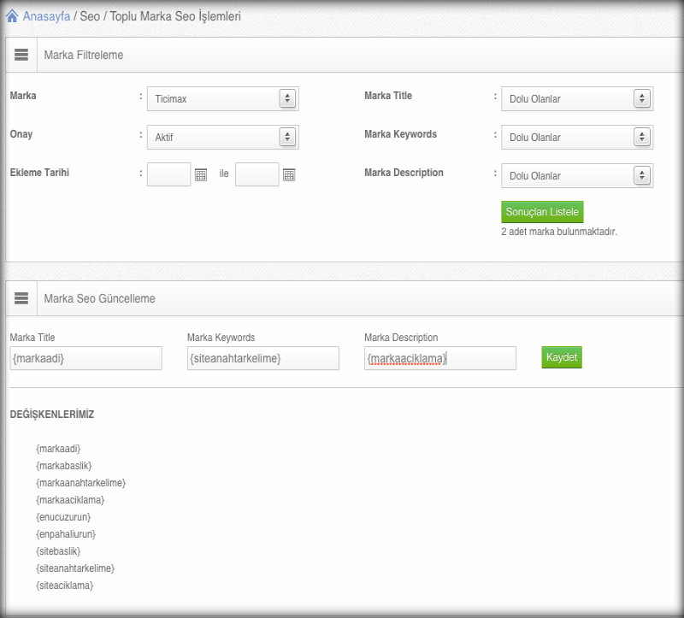Image resolution: width=684 pixels, height=618 pixels.
Task: Click the end date input after ile
Action: tap(256, 174)
